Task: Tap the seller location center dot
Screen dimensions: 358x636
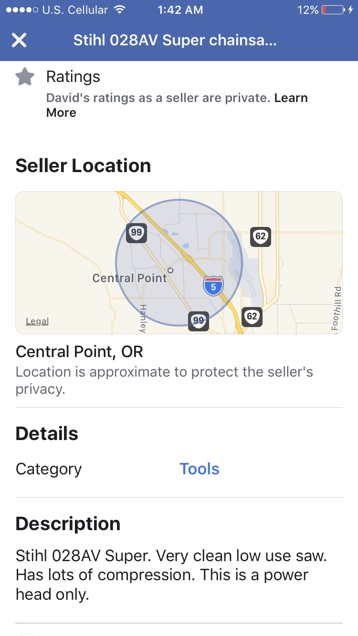Action: click(170, 270)
